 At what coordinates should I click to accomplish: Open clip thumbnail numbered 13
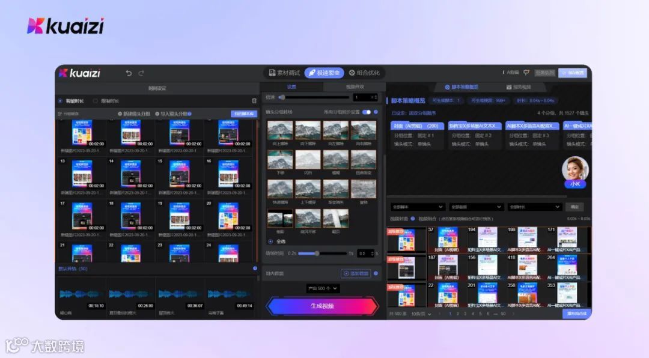click(82, 174)
